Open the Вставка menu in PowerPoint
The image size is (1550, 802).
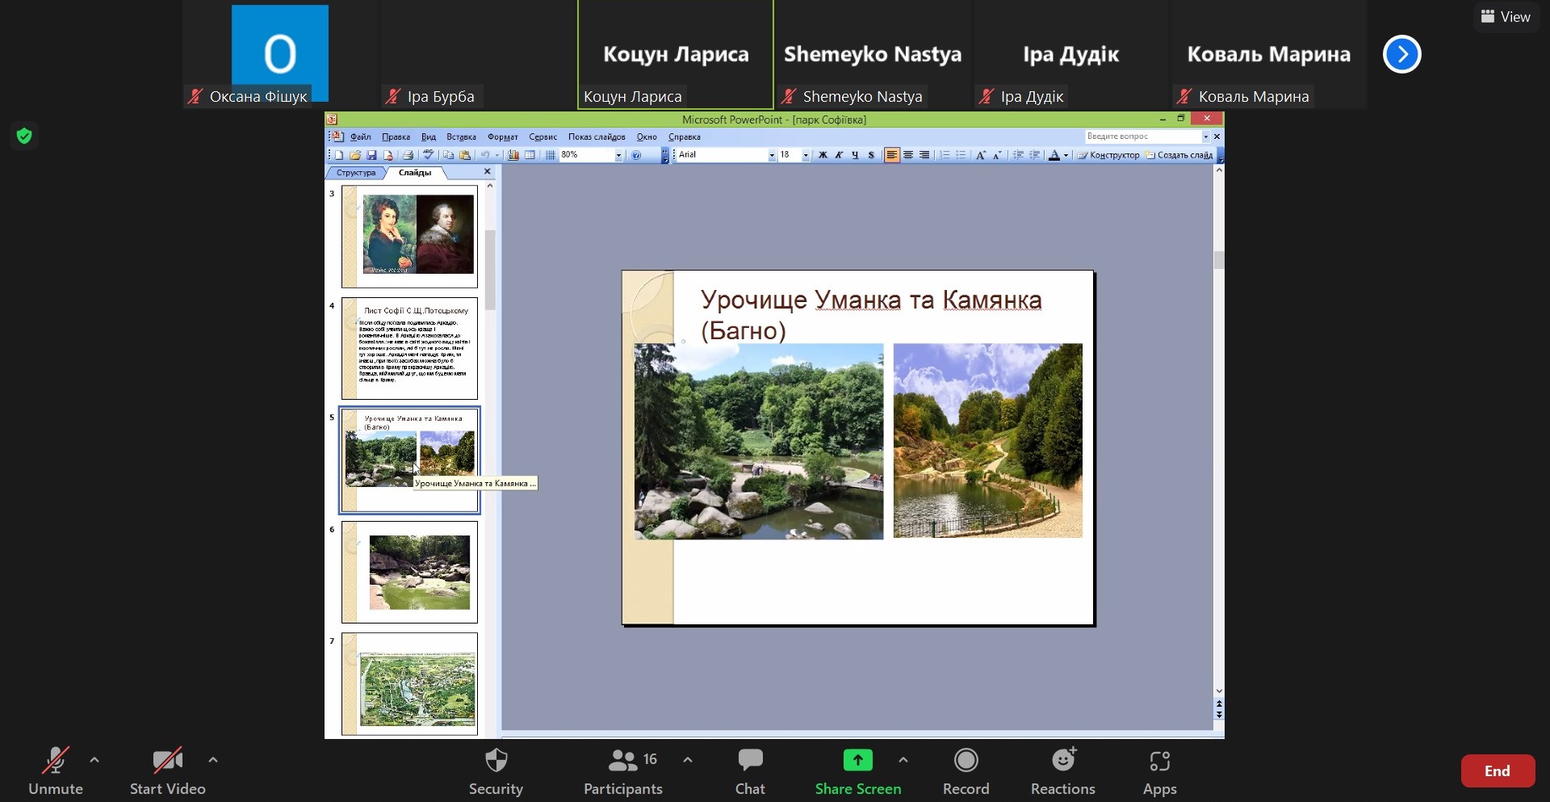tap(461, 137)
